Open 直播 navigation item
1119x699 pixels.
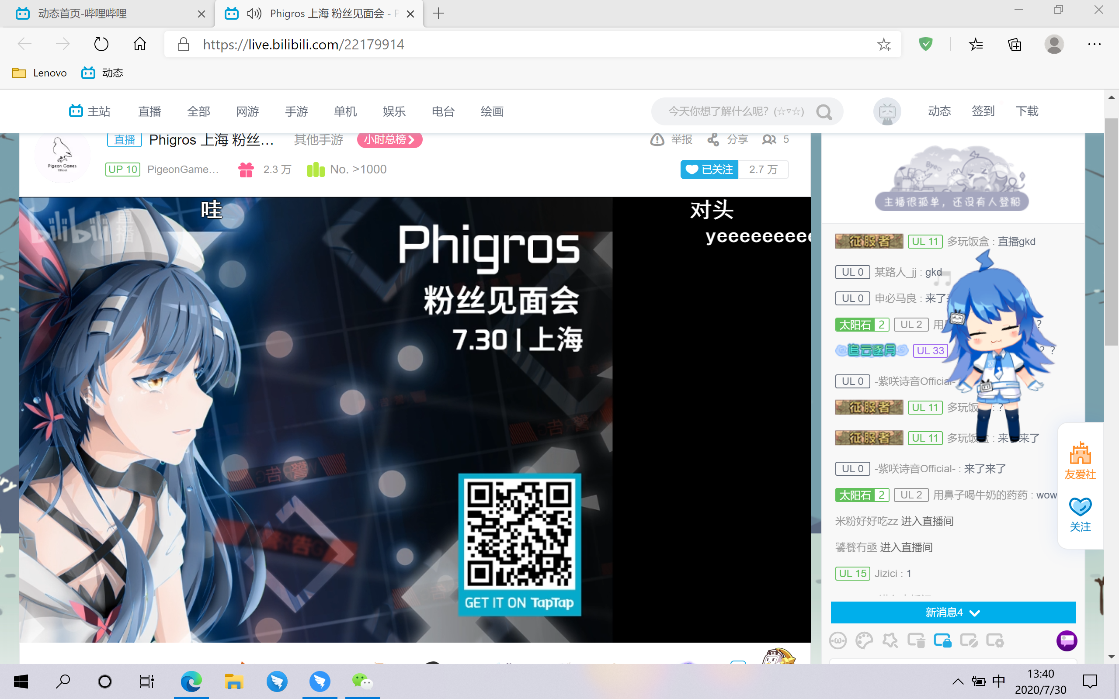tap(150, 111)
